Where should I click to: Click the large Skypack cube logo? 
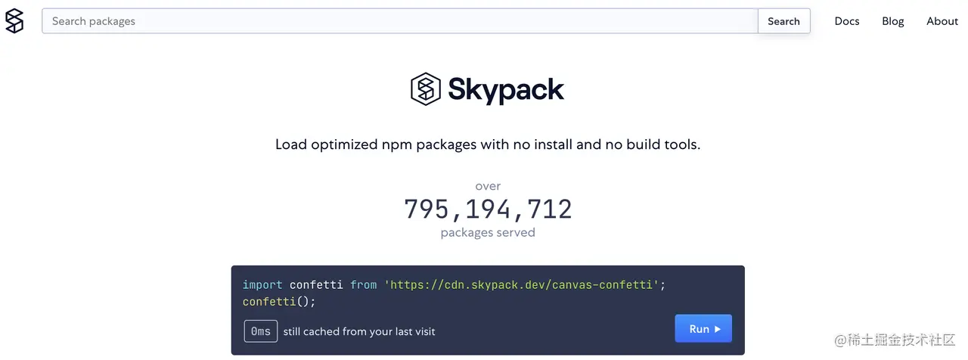click(x=426, y=89)
